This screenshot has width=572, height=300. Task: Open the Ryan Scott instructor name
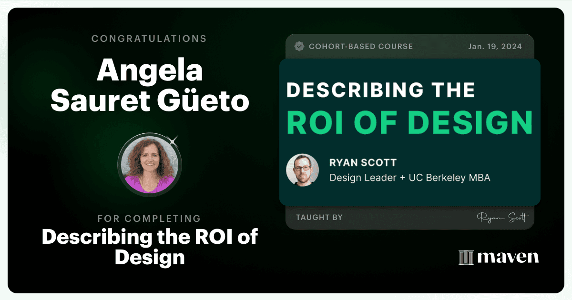pyautogui.click(x=363, y=163)
